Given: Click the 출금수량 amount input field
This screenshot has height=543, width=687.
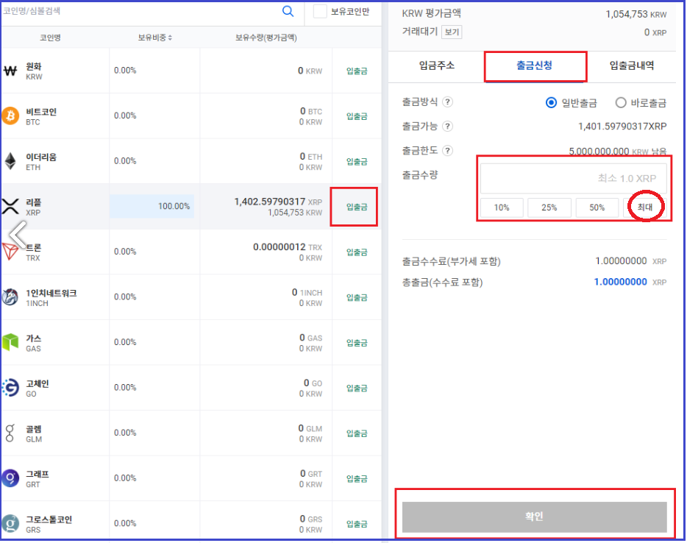Looking at the screenshot, I should pyautogui.click(x=574, y=177).
